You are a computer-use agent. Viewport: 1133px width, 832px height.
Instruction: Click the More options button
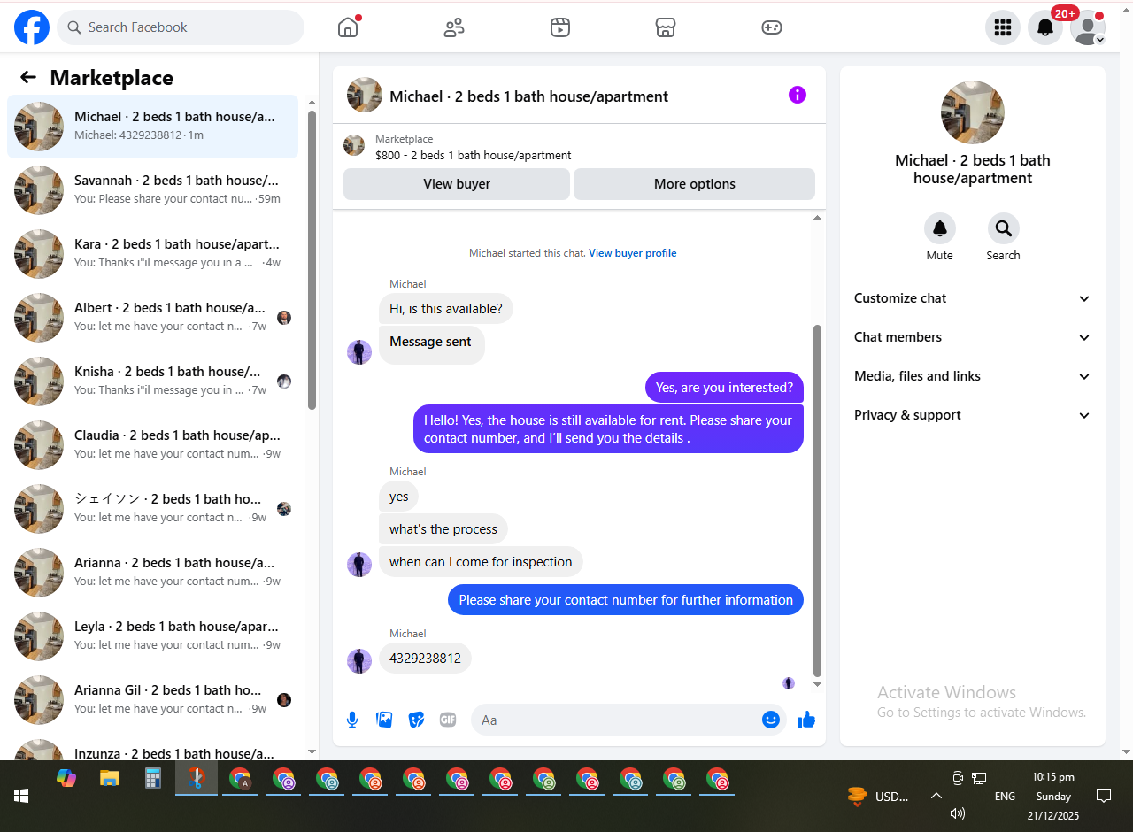click(x=695, y=184)
